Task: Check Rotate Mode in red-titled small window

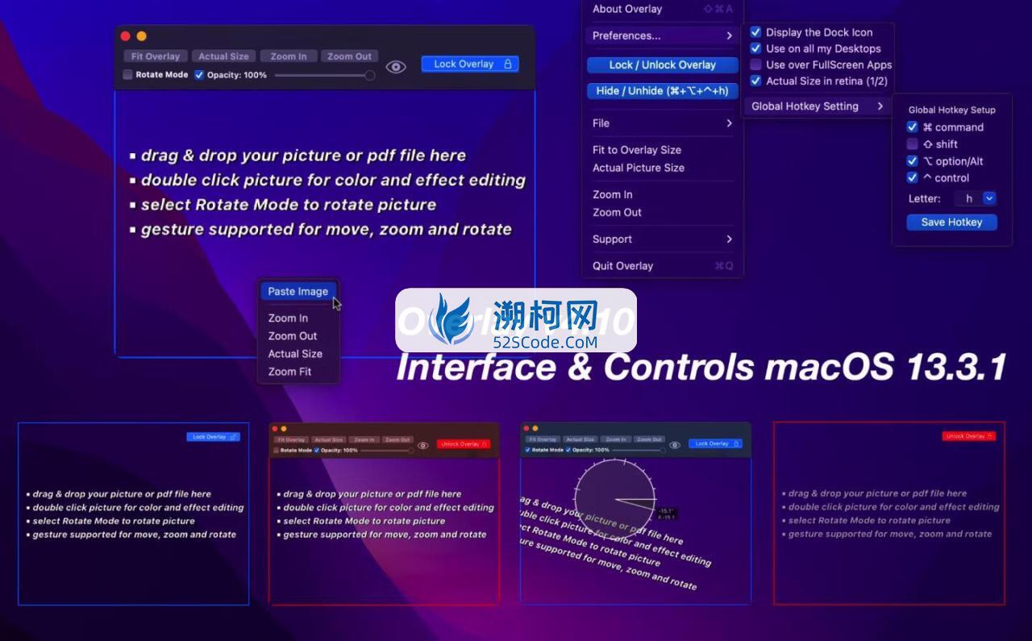Action: pos(277,450)
